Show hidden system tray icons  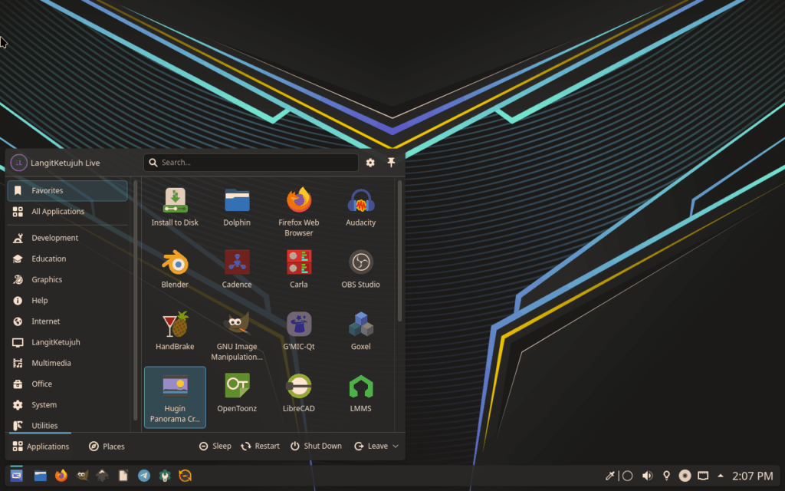pos(720,476)
